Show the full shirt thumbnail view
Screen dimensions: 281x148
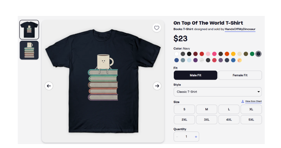(x=29, y=30)
